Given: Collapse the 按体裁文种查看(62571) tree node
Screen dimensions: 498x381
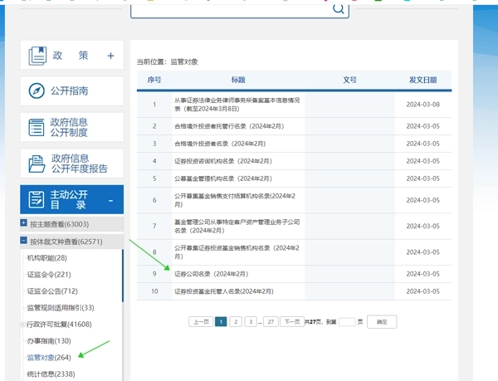Looking at the screenshot, I should coord(23,242).
